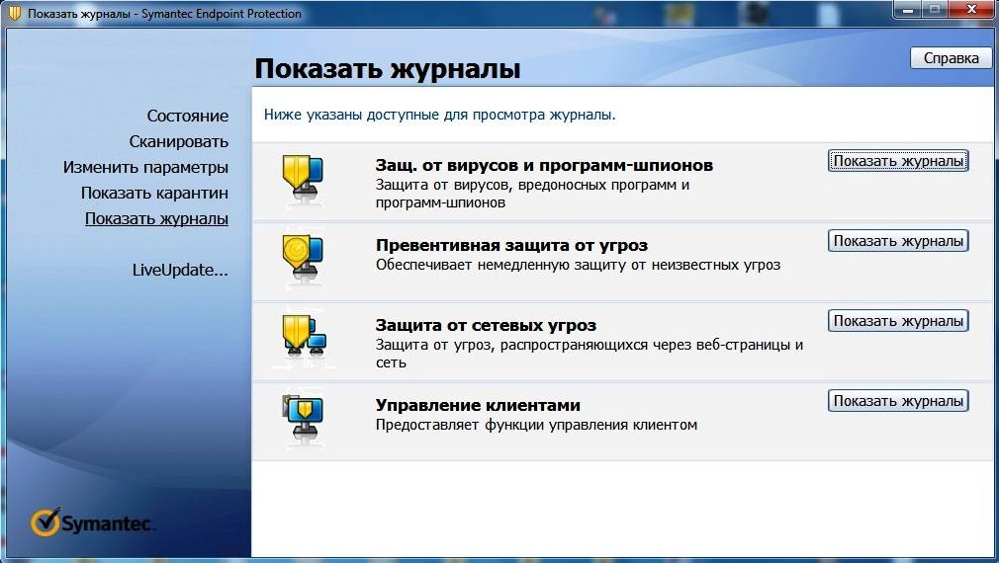This screenshot has height=563, width=999.
Task: Minimize the Symantec window
Action: click(908, 10)
